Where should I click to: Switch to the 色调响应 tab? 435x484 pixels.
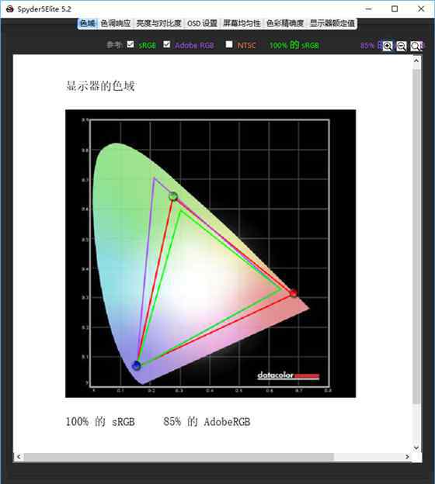click(x=116, y=23)
